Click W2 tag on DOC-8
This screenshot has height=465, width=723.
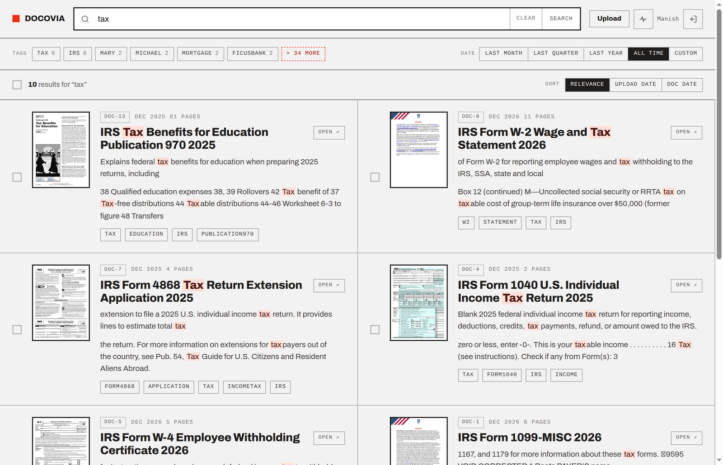pos(466,222)
